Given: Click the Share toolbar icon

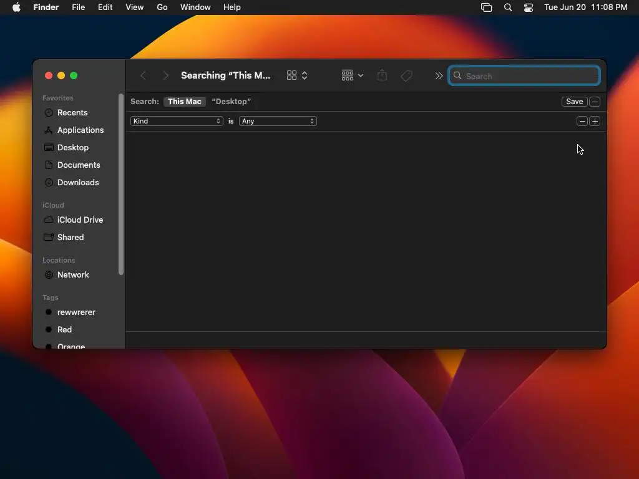Looking at the screenshot, I should point(382,75).
